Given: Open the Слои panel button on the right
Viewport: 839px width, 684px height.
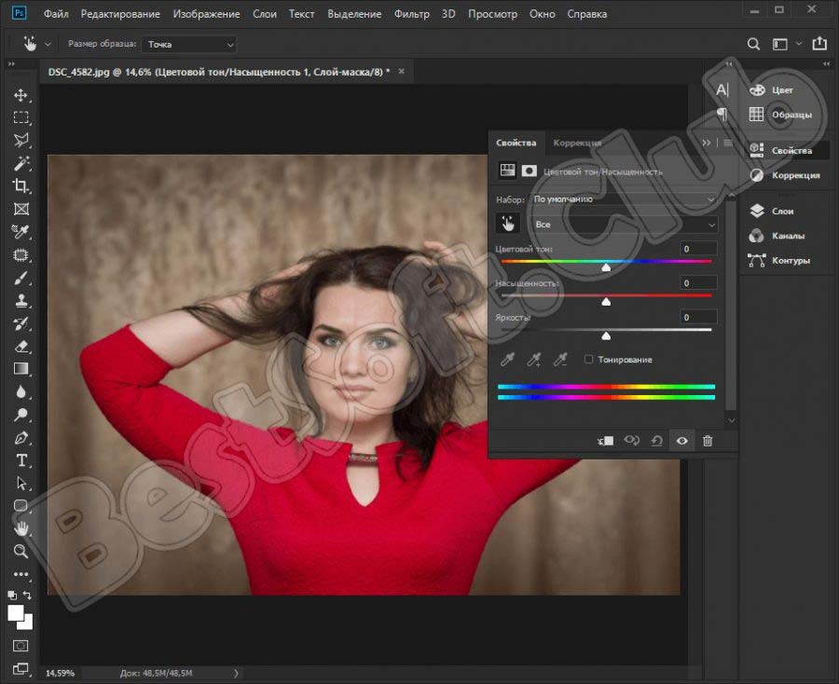Looking at the screenshot, I should (x=773, y=212).
